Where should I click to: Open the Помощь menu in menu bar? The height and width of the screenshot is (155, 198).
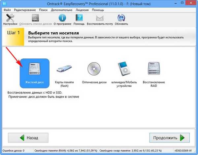click(98, 10)
